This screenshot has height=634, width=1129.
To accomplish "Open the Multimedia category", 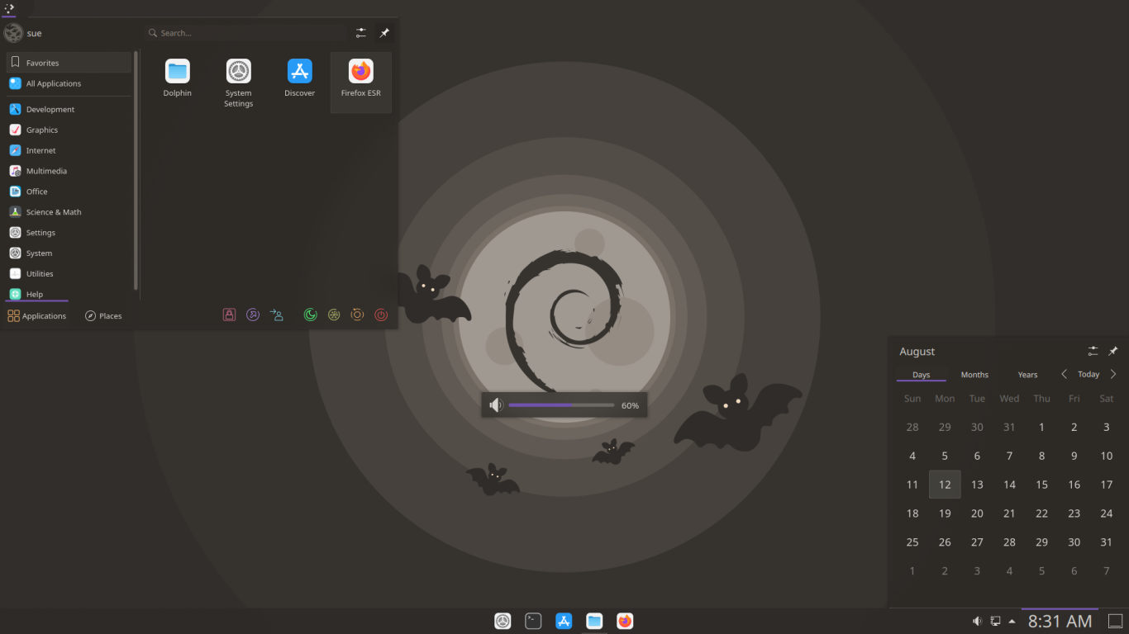I will point(69,171).
